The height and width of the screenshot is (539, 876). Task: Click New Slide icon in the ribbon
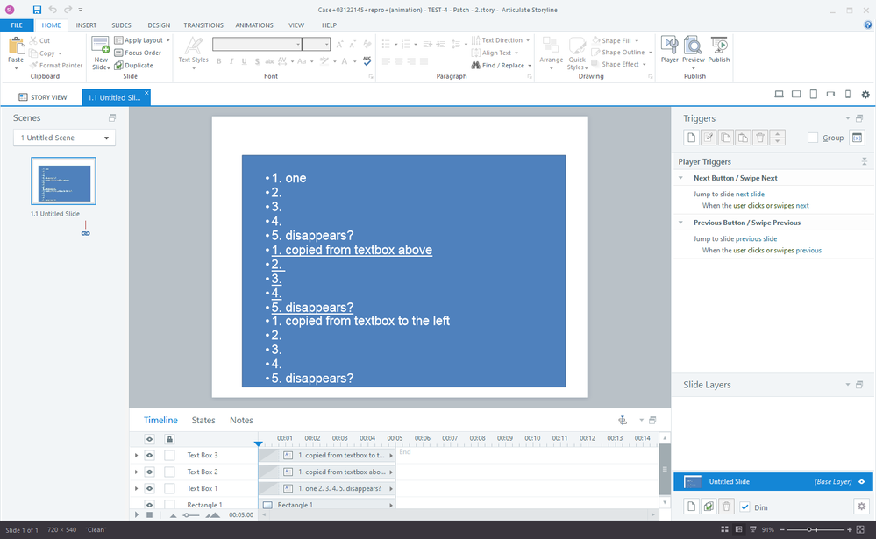[x=101, y=51]
